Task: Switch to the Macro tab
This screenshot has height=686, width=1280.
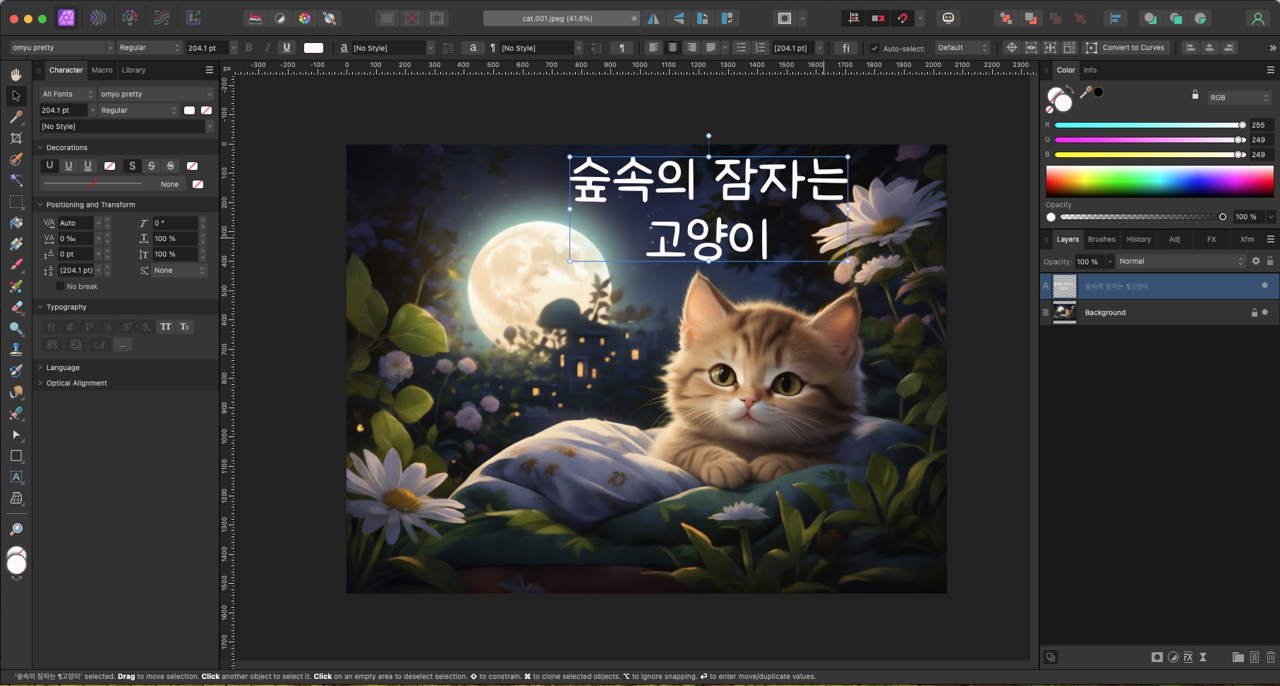Action: tap(102, 70)
